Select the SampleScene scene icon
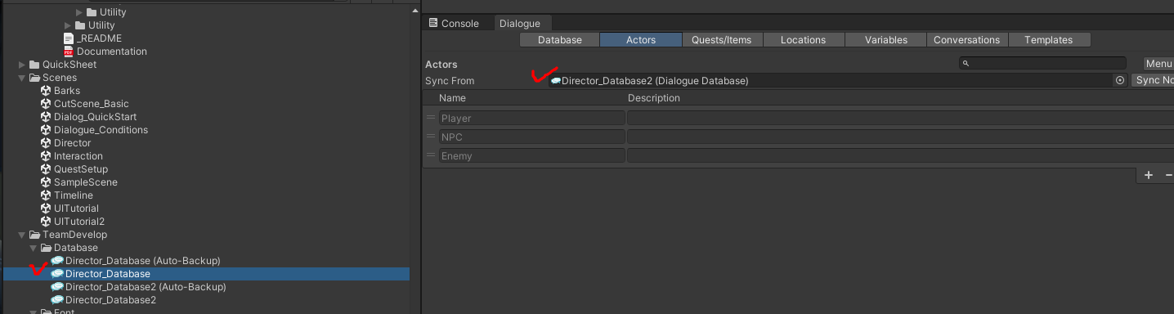This screenshot has width=1174, height=314. click(46, 182)
